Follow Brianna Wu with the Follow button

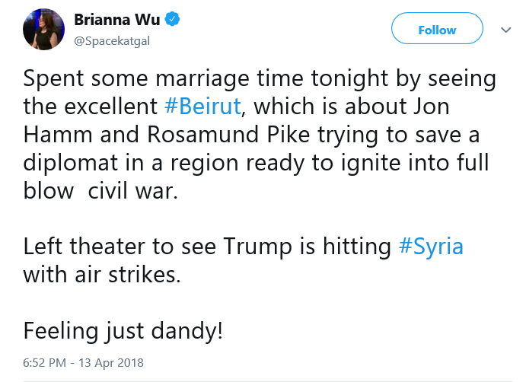pos(437,28)
